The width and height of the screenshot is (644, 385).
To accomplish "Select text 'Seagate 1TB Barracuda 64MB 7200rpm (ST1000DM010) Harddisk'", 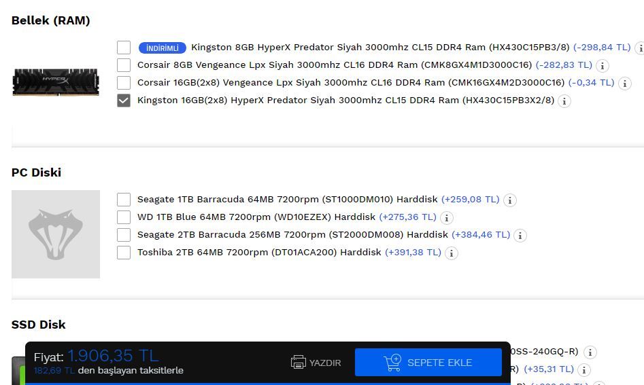I will click(x=288, y=199).
